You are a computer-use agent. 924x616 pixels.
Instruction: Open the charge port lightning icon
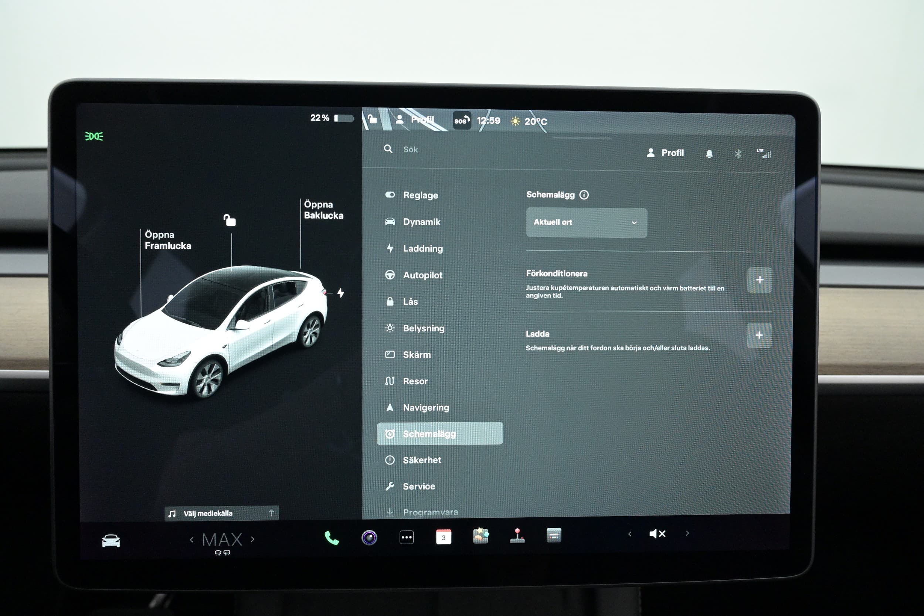point(341,293)
